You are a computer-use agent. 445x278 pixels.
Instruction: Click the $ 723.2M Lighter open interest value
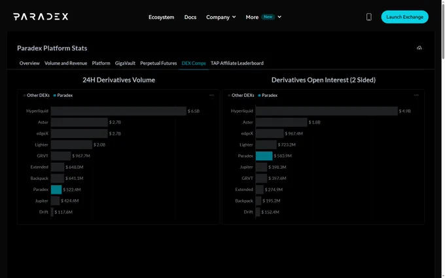pos(287,145)
